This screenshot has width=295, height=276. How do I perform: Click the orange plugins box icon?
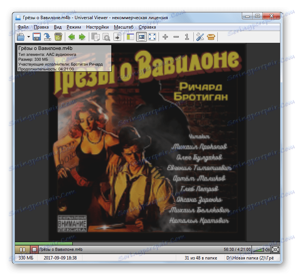(x=211, y=37)
